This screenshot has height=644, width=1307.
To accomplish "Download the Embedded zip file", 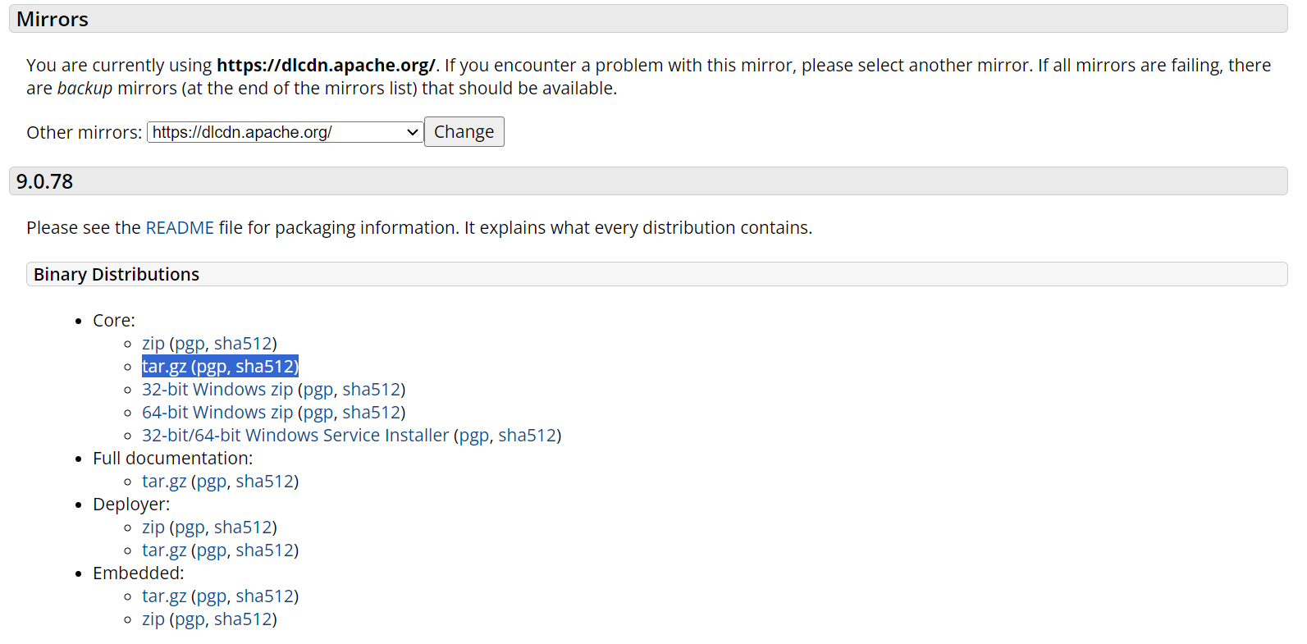I will tap(153, 619).
